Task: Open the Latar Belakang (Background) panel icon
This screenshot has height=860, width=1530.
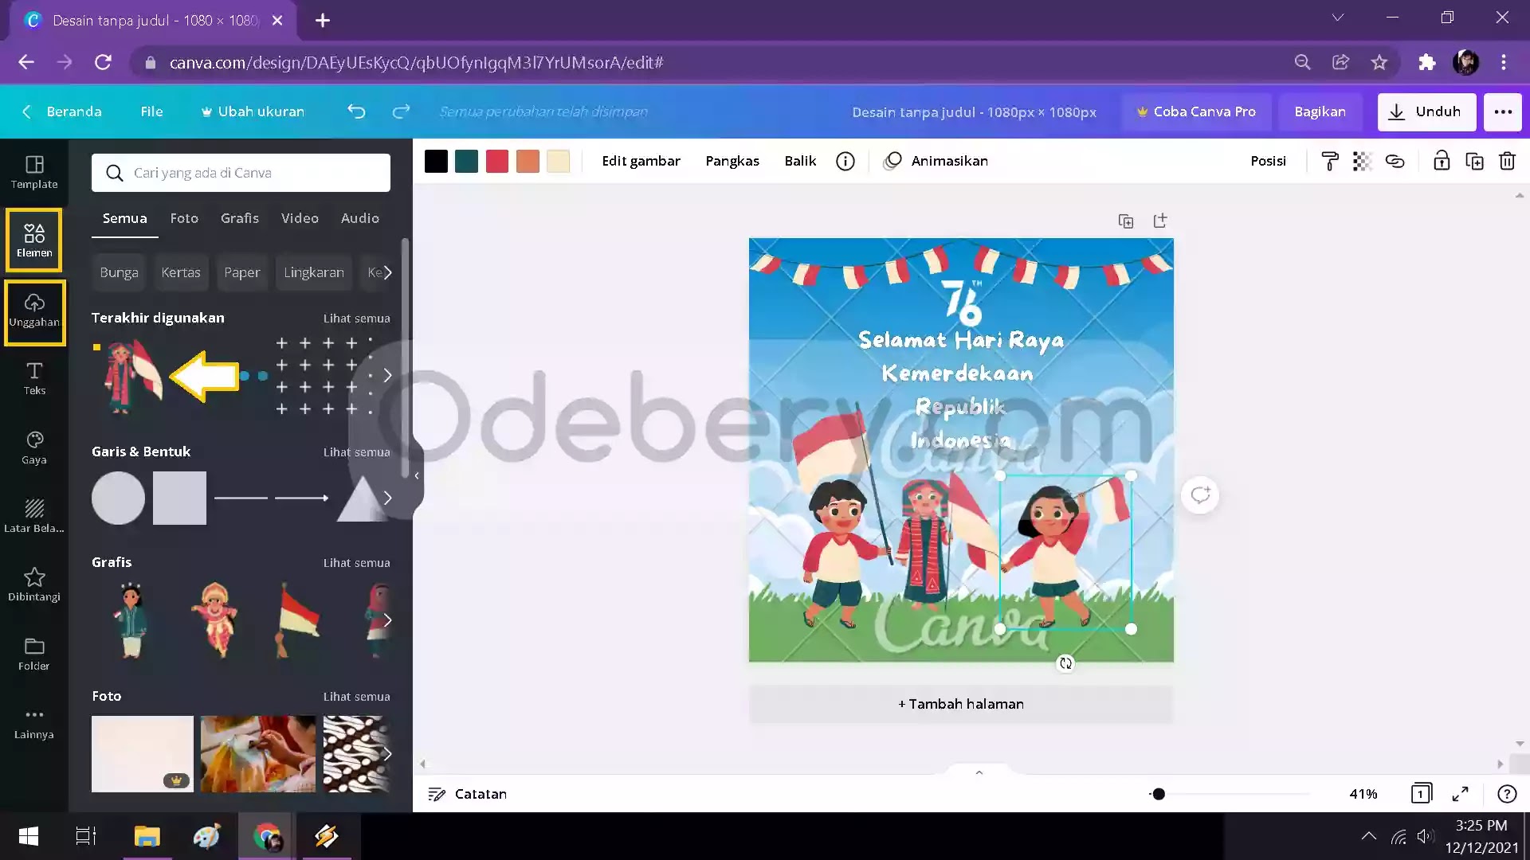Action: tap(33, 514)
